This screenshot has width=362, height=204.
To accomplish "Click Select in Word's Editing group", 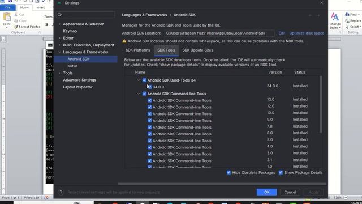I will pos(353,27).
